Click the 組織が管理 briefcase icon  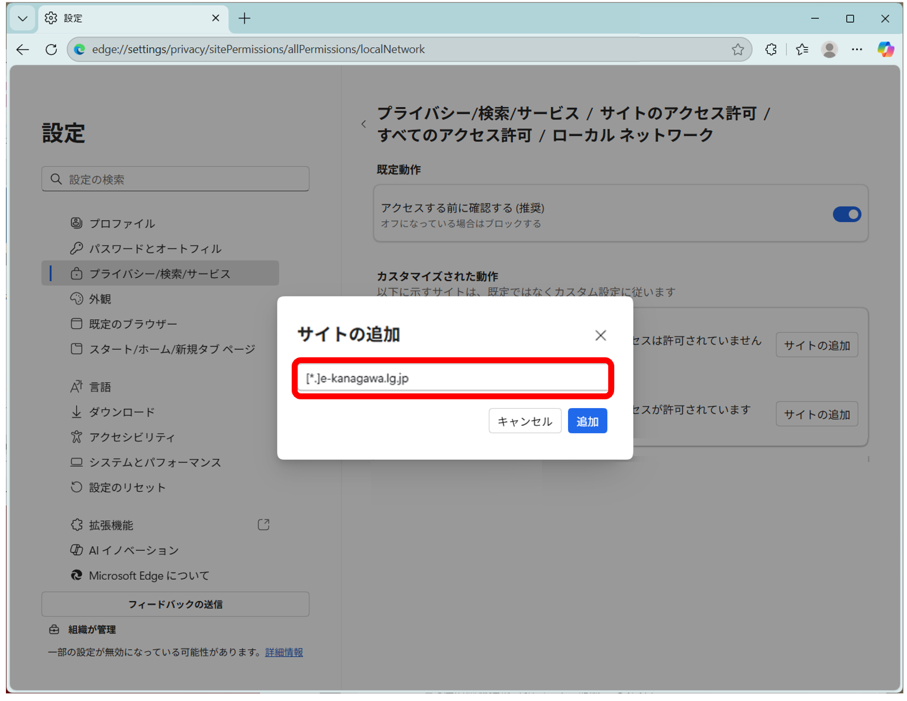pos(54,630)
